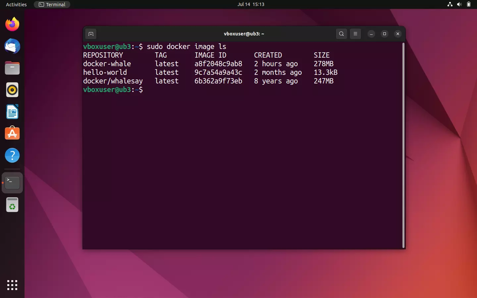
Task: Click the volume indicator in the top bar
Action: (x=459, y=4)
